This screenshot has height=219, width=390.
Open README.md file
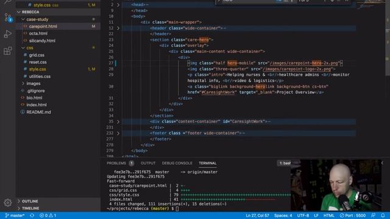58,112
